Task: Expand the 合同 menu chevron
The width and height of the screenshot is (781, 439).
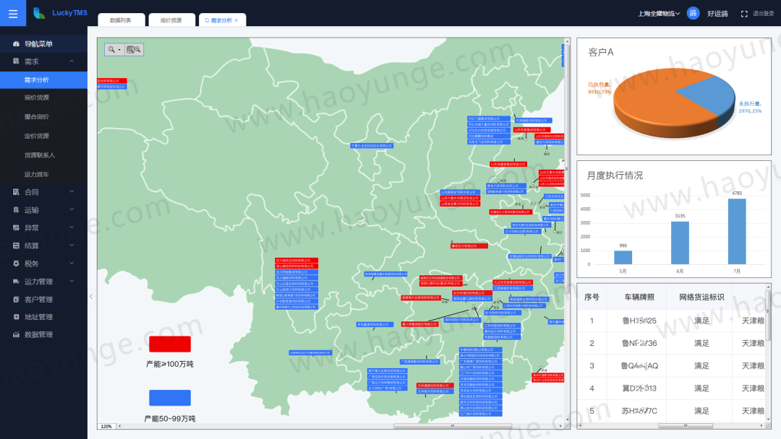Action: tap(72, 191)
